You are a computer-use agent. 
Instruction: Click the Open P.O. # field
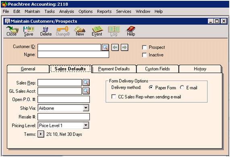coord(64,99)
